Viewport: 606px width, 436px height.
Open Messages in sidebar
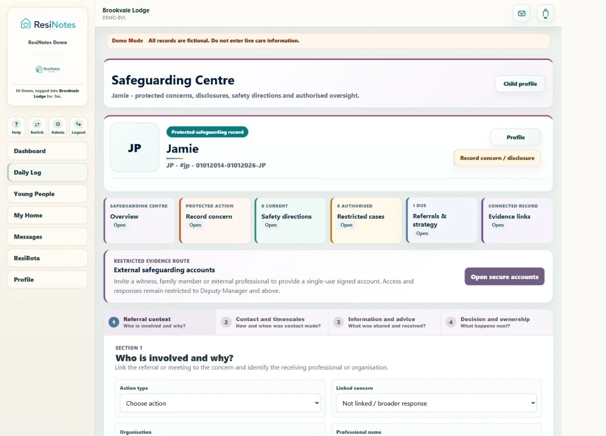(47, 237)
